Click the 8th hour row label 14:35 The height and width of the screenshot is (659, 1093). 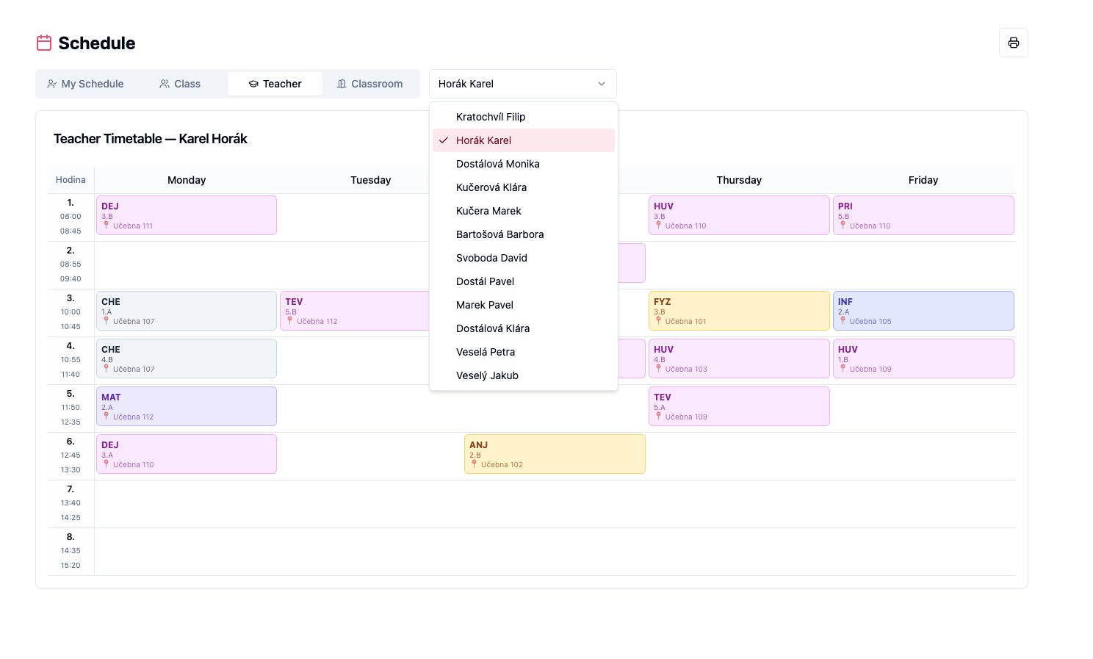point(71,551)
